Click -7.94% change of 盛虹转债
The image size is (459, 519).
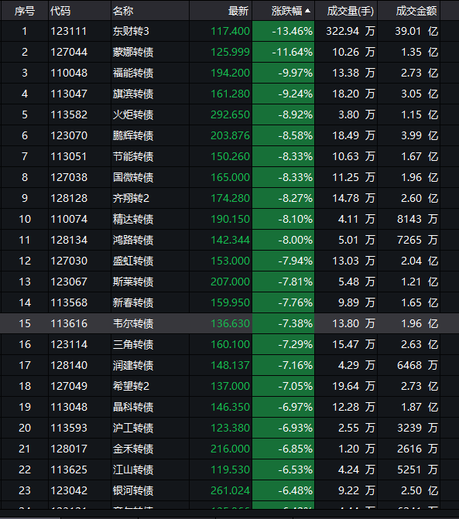[296, 261]
